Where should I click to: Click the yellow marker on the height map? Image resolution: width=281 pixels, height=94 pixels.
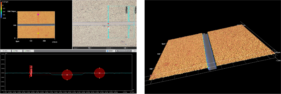(38, 33)
